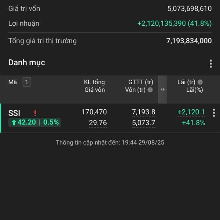Tap the underlined 7,193.8 market value
220x220 pixels.
pyautogui.click(x=143, y=112)
